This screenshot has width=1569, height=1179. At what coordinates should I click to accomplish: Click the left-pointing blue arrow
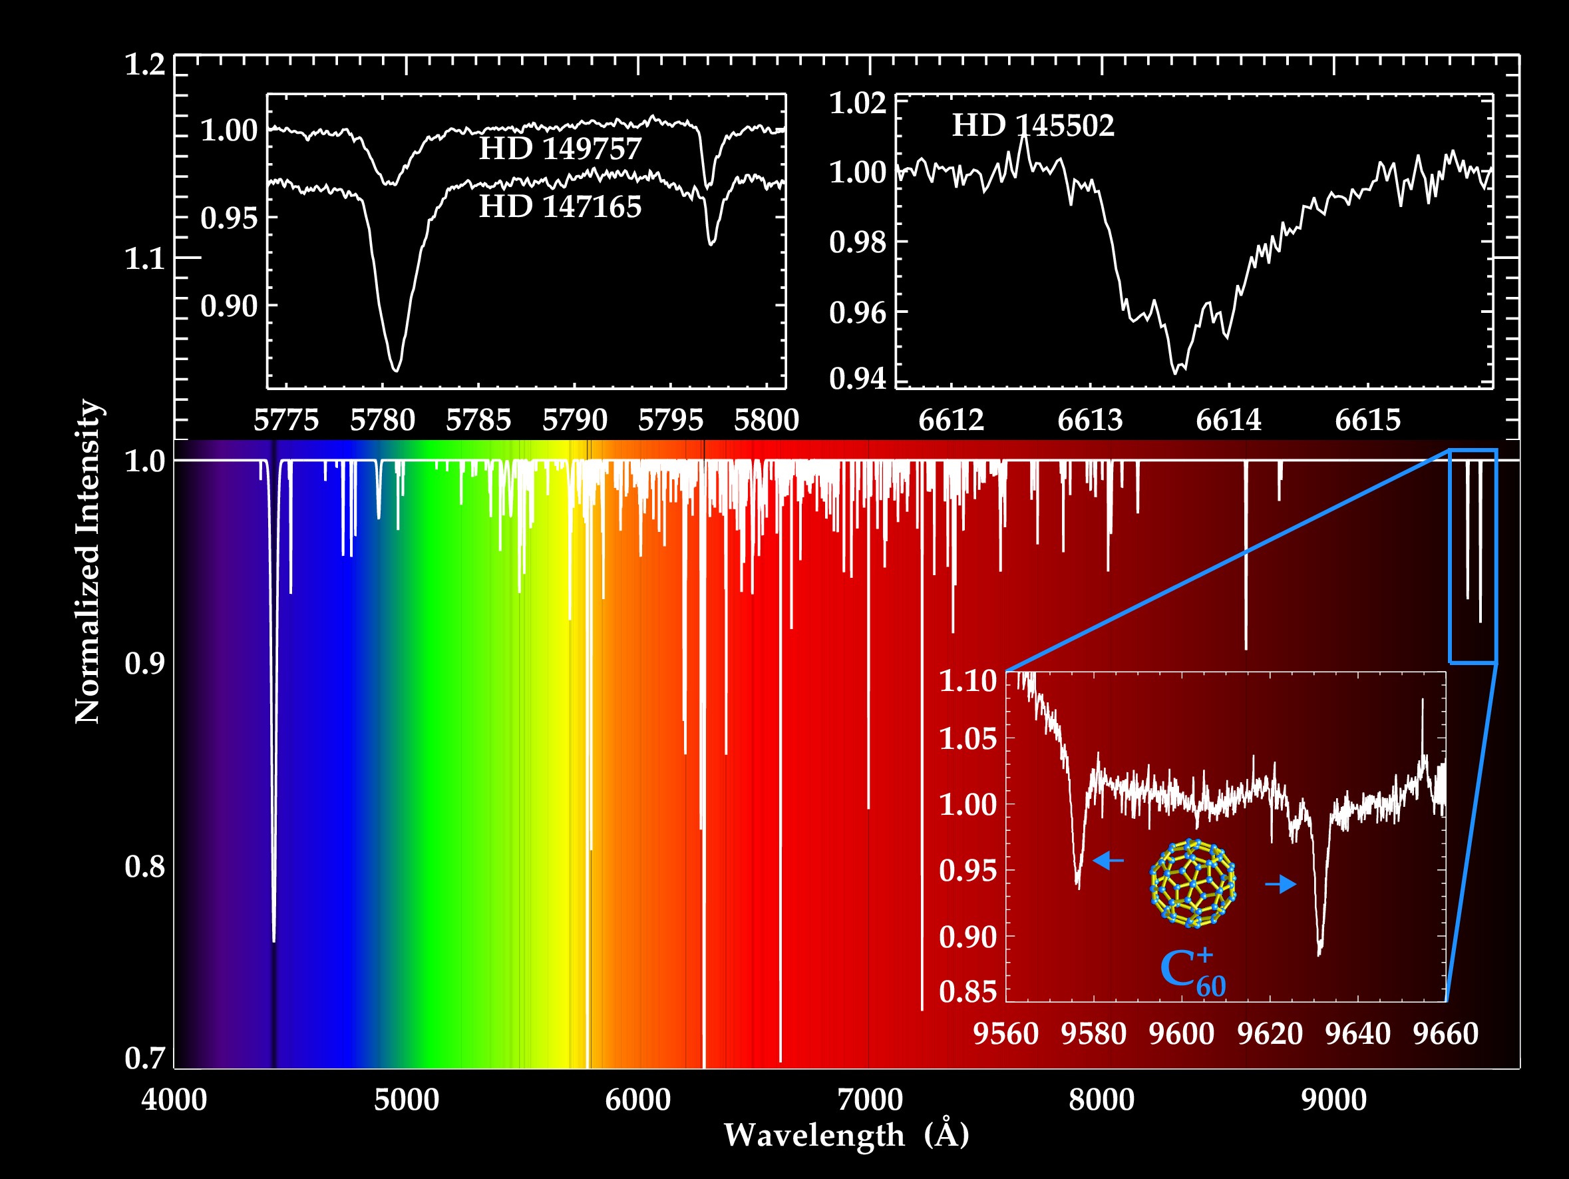[x=1108, y=861]
